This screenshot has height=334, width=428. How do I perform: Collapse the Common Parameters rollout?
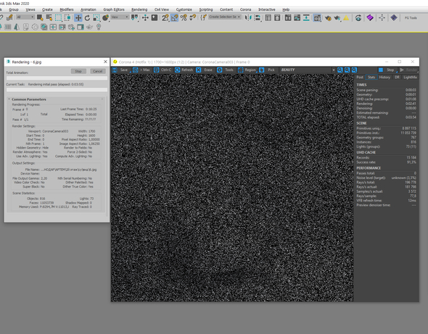[x=29, y=99]
